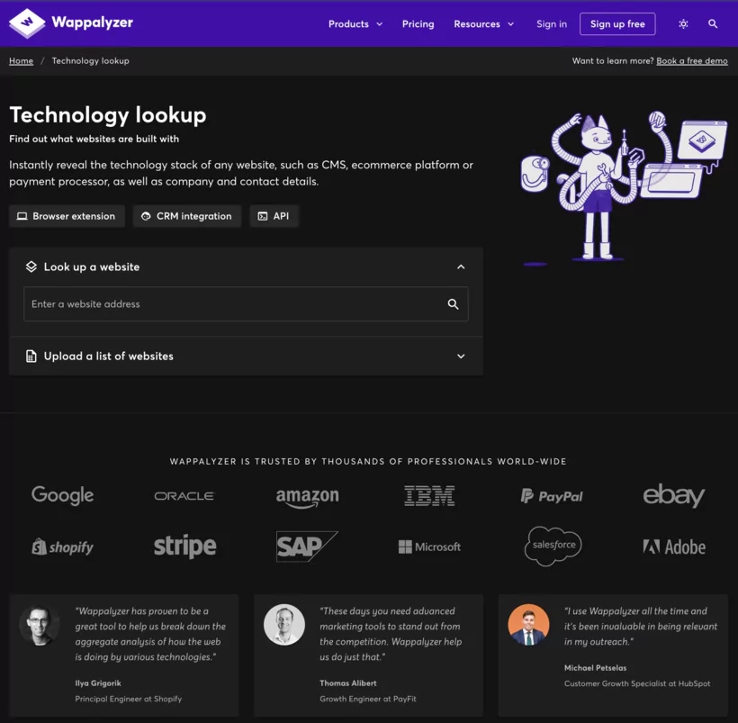738x723 pixels.
Task: Click the stacked-layers icon beside Look up a website
Action: point(31,267)
